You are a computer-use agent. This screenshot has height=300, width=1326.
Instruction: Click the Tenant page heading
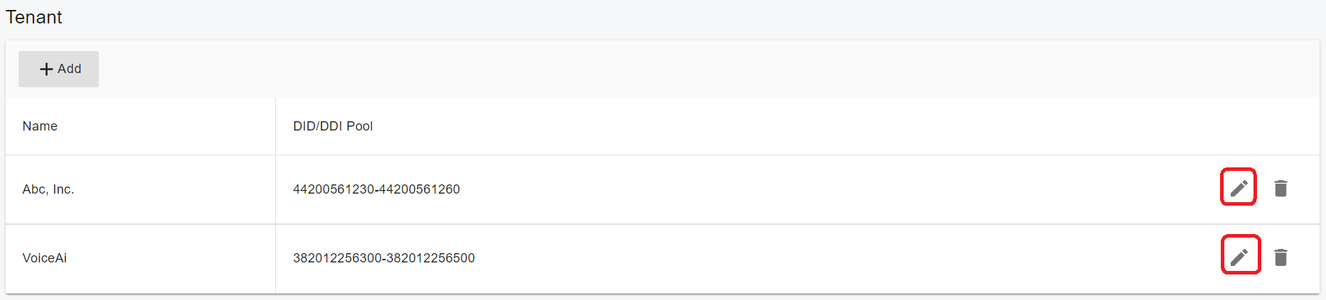pos(34,17)
